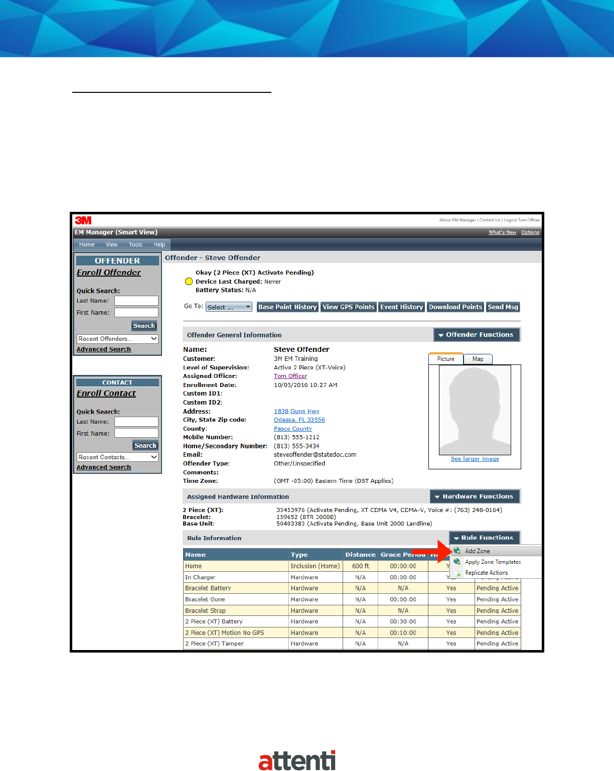Image resolution: width=614 pixels, height=771 pixels.
Task: Open the Odessa, FL 33556 link
Action: pos(299,420)
